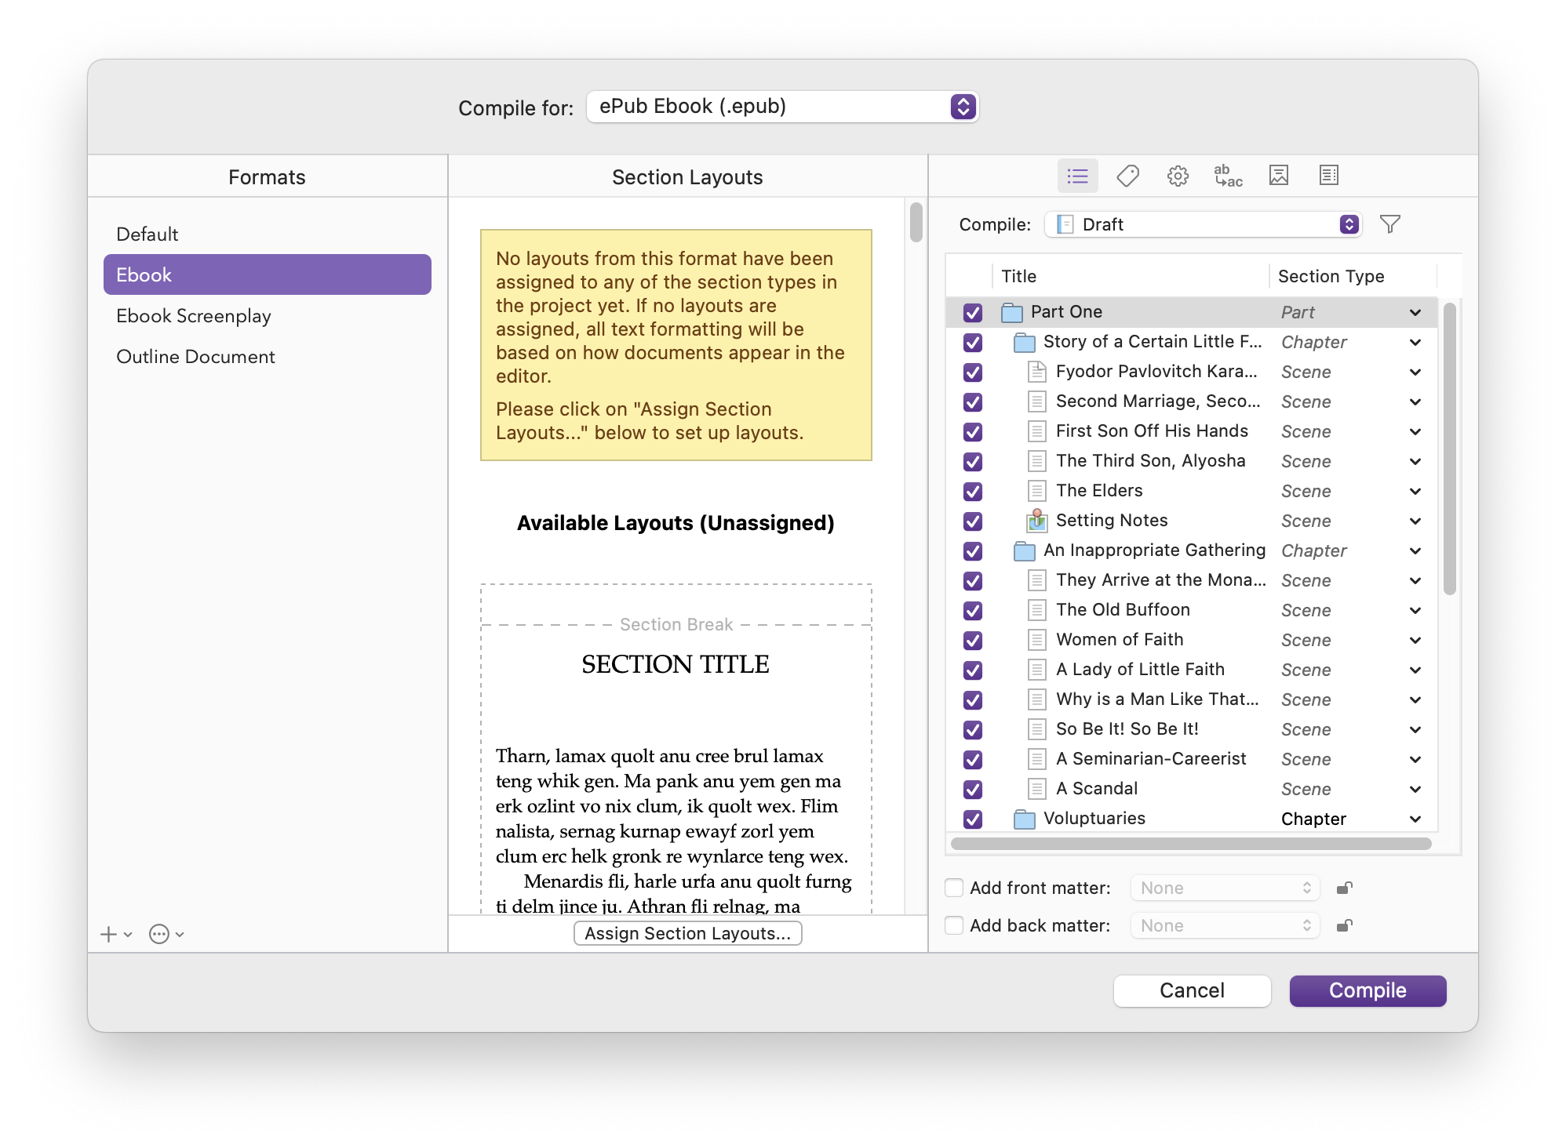Uncheck the Setting Notes checkbox
1566x1148 pixels.
pyautogui.click(x=973, y=521)
